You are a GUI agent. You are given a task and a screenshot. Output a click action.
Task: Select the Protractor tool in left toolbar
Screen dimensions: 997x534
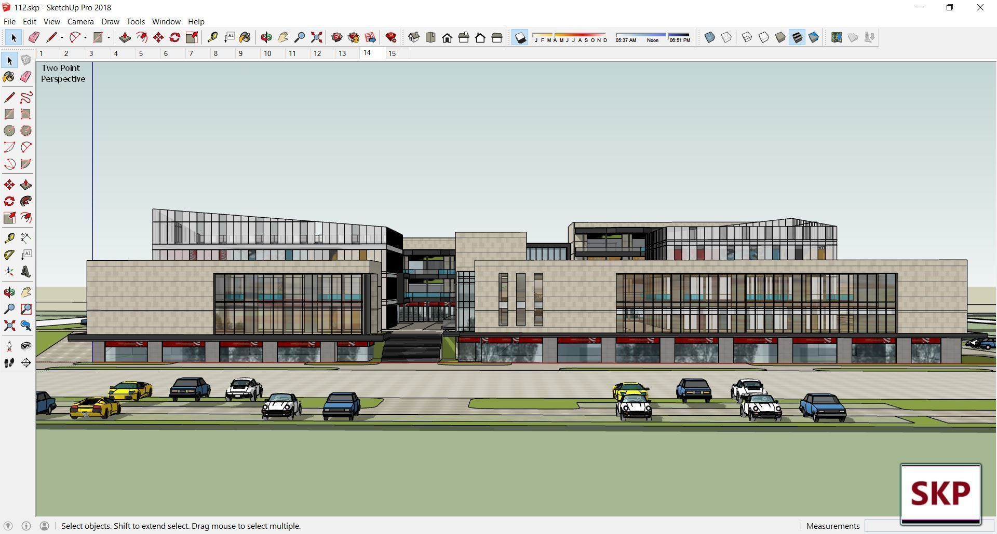coord(9,255)
